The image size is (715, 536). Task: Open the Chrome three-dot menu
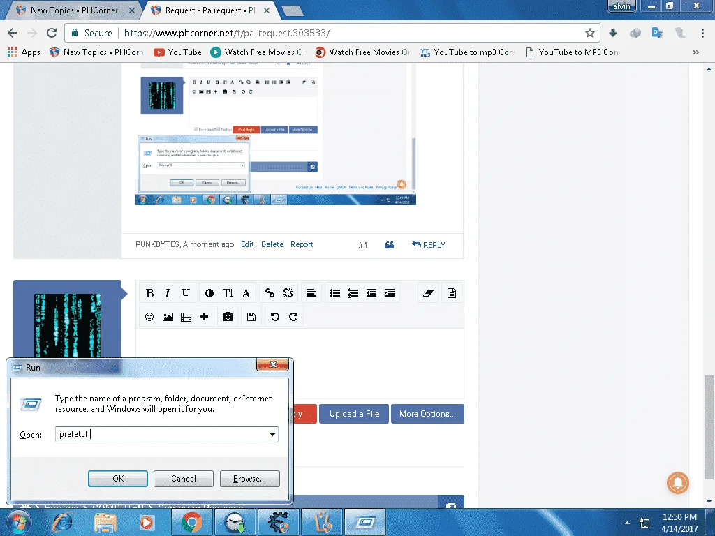702,33
